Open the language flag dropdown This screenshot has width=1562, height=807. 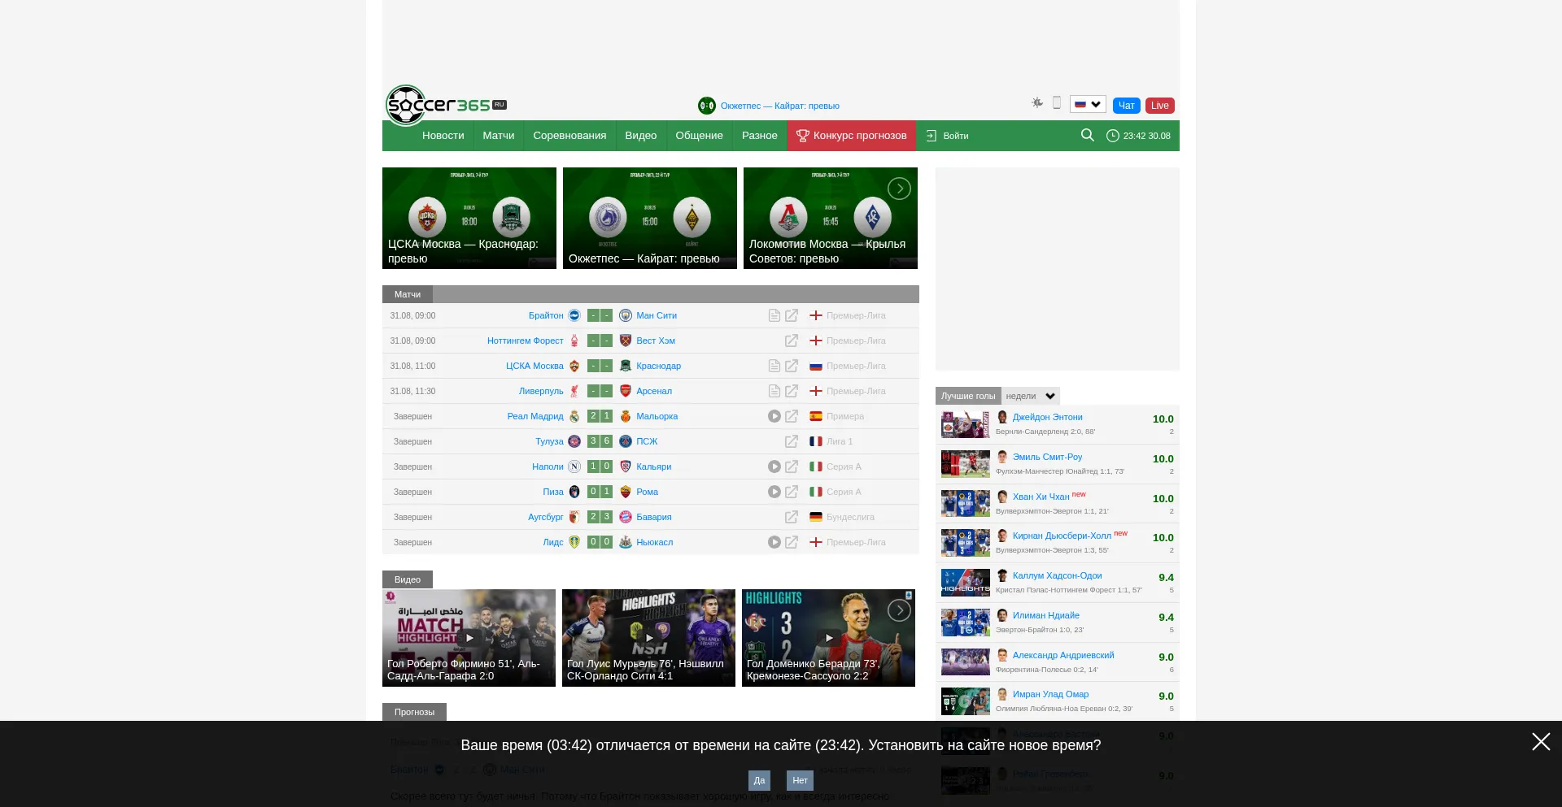tap(1088, 104)
